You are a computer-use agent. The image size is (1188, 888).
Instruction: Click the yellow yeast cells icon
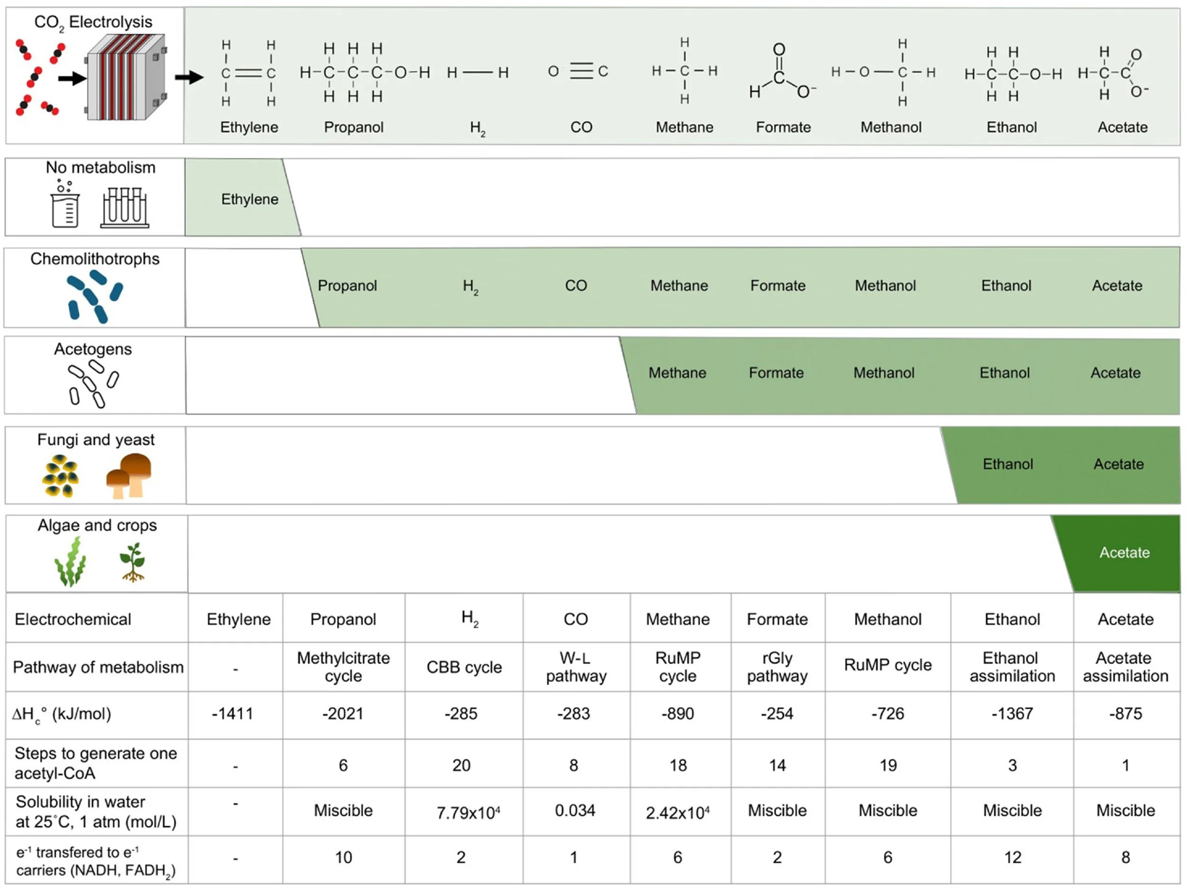click(60, 475)
